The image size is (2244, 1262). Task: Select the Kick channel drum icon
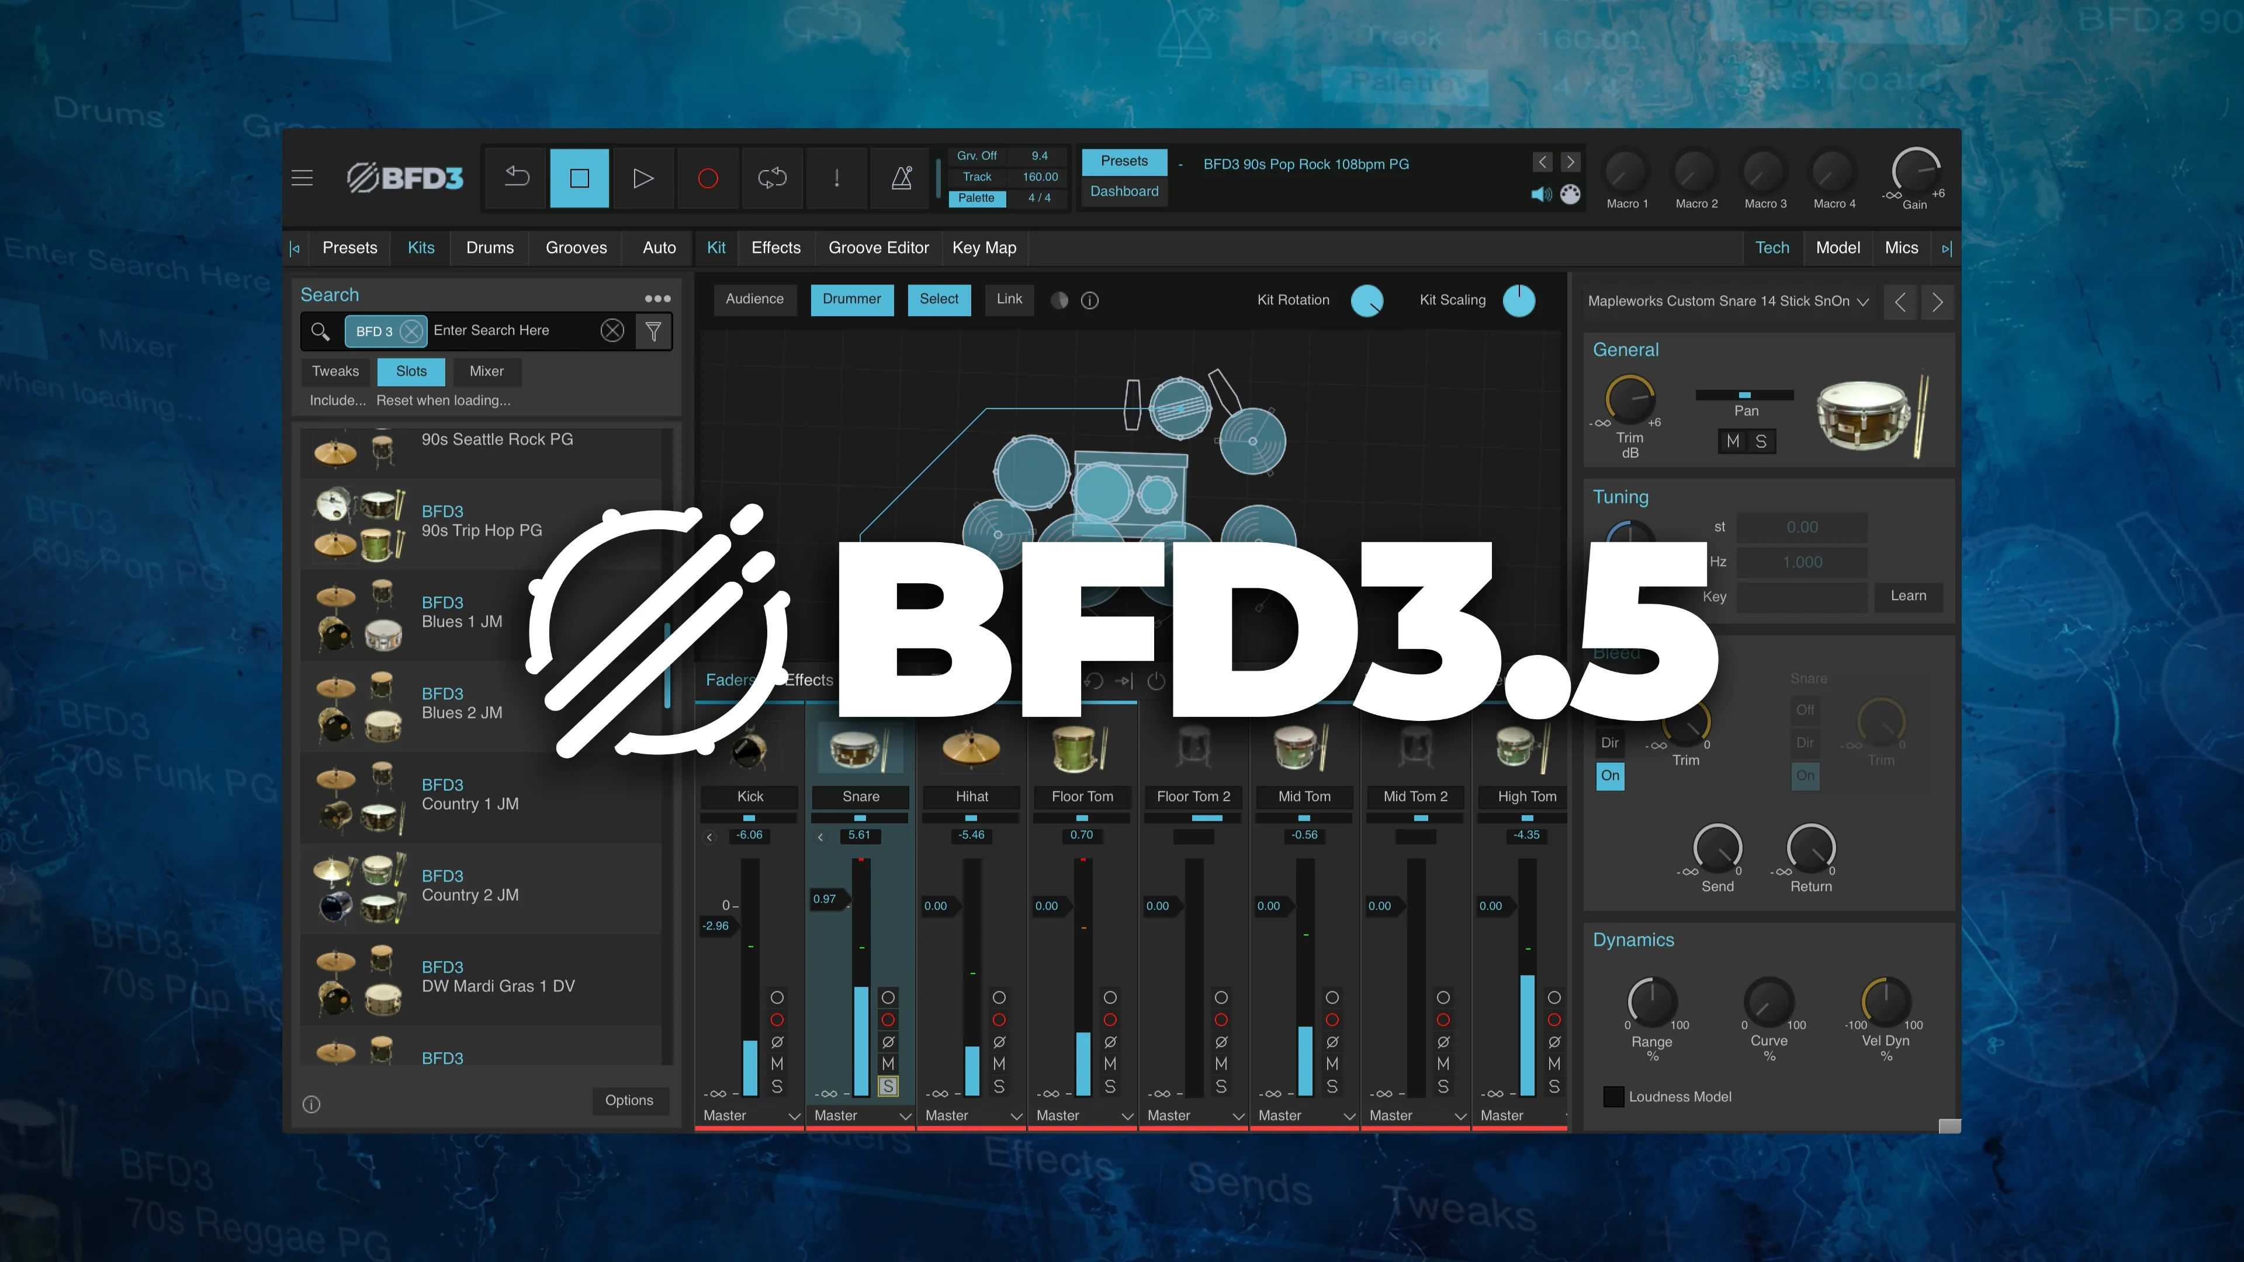(749, 749)
